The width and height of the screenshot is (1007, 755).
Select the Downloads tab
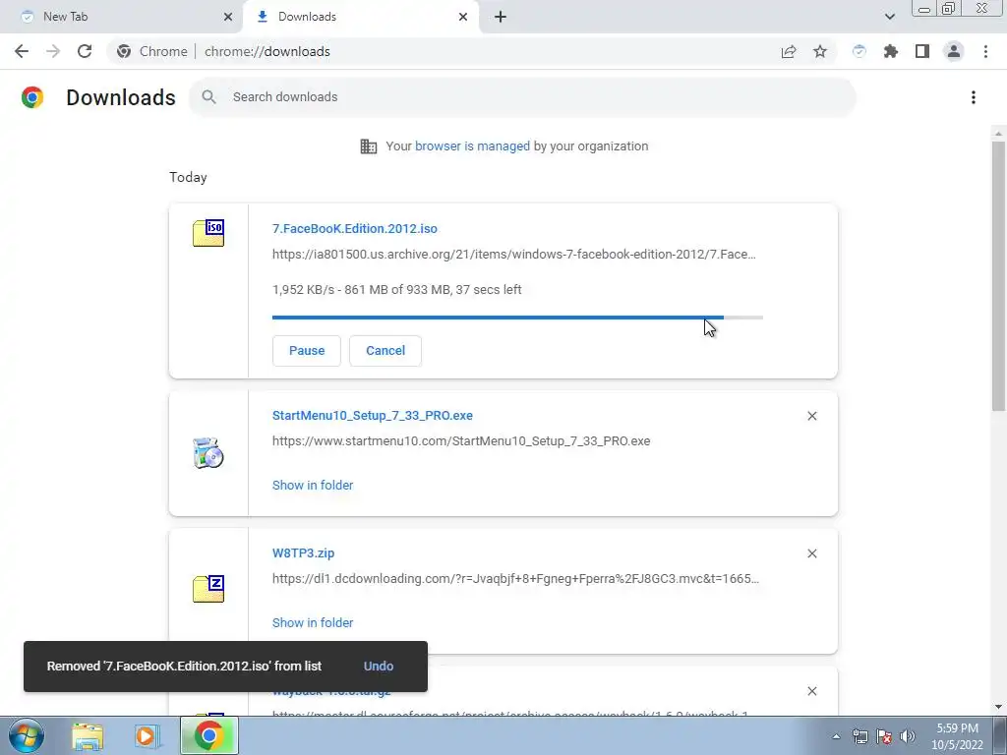(360, 17)
